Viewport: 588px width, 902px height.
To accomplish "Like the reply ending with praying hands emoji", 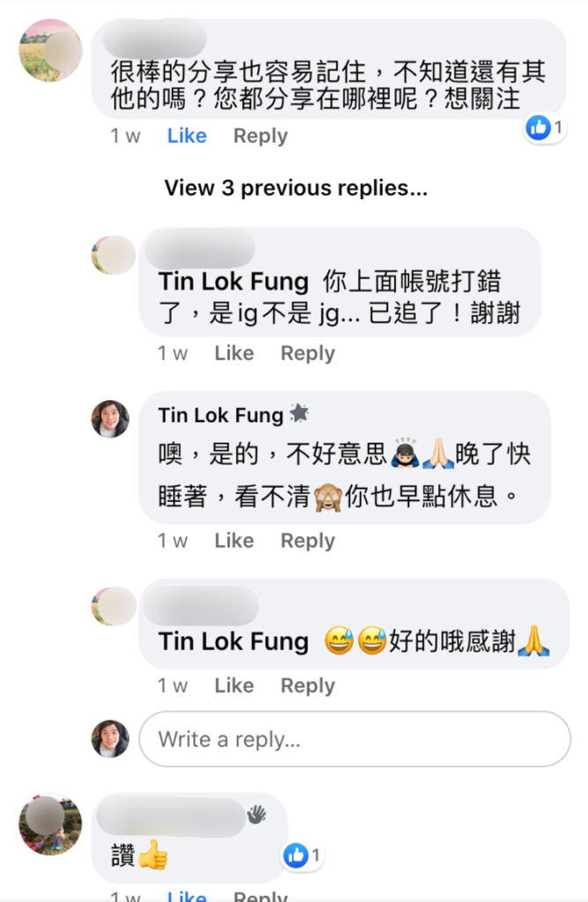I will [233, 685].
